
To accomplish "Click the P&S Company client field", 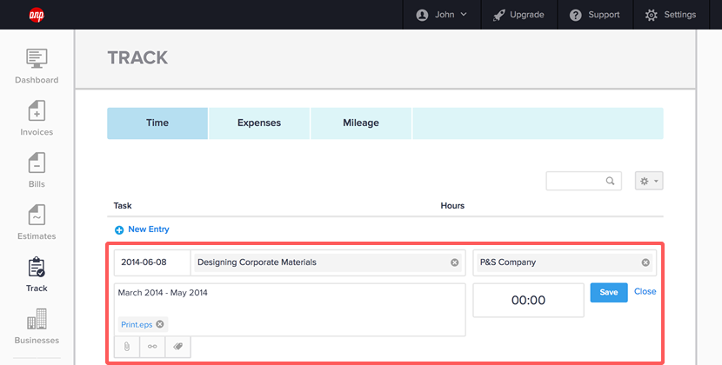I will point(565,262).
